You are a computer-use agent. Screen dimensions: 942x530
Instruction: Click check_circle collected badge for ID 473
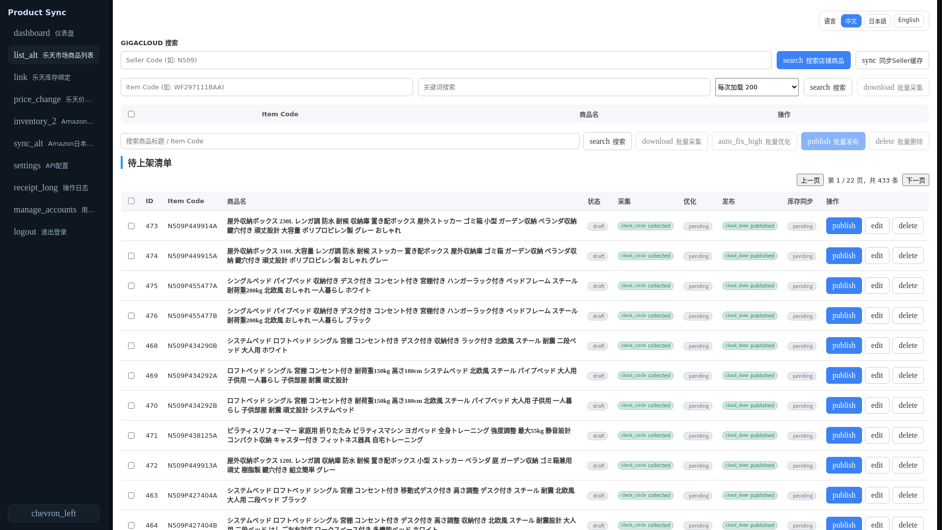(646, 226)
